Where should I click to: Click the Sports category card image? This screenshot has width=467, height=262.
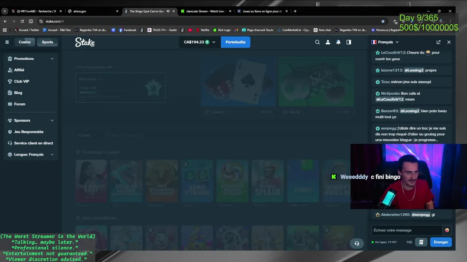click(316, 82)
